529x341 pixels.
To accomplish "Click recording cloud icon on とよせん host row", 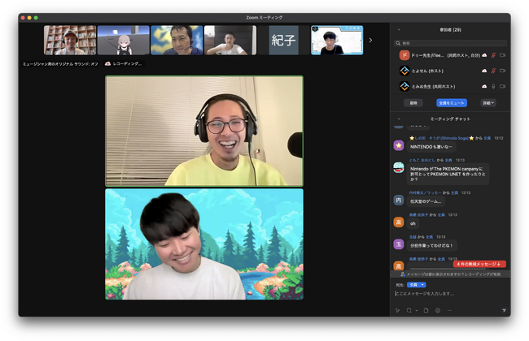I will tap(484, 71).
